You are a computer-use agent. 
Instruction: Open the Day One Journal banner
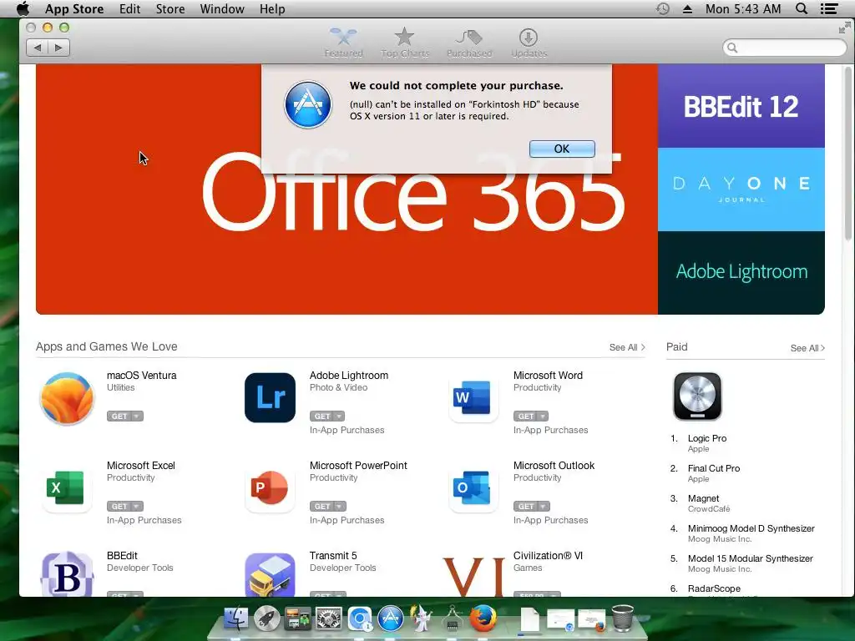click(x=741, y=189)
